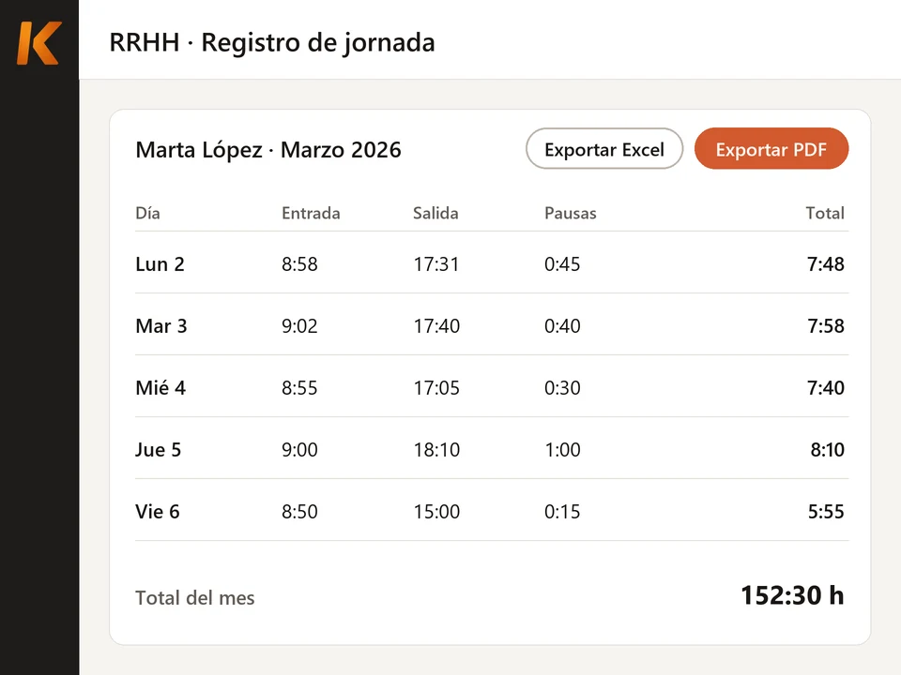Select the Vie 6 row label
Image resolution: width=901 pixels, height=675 pixels.
158,512
